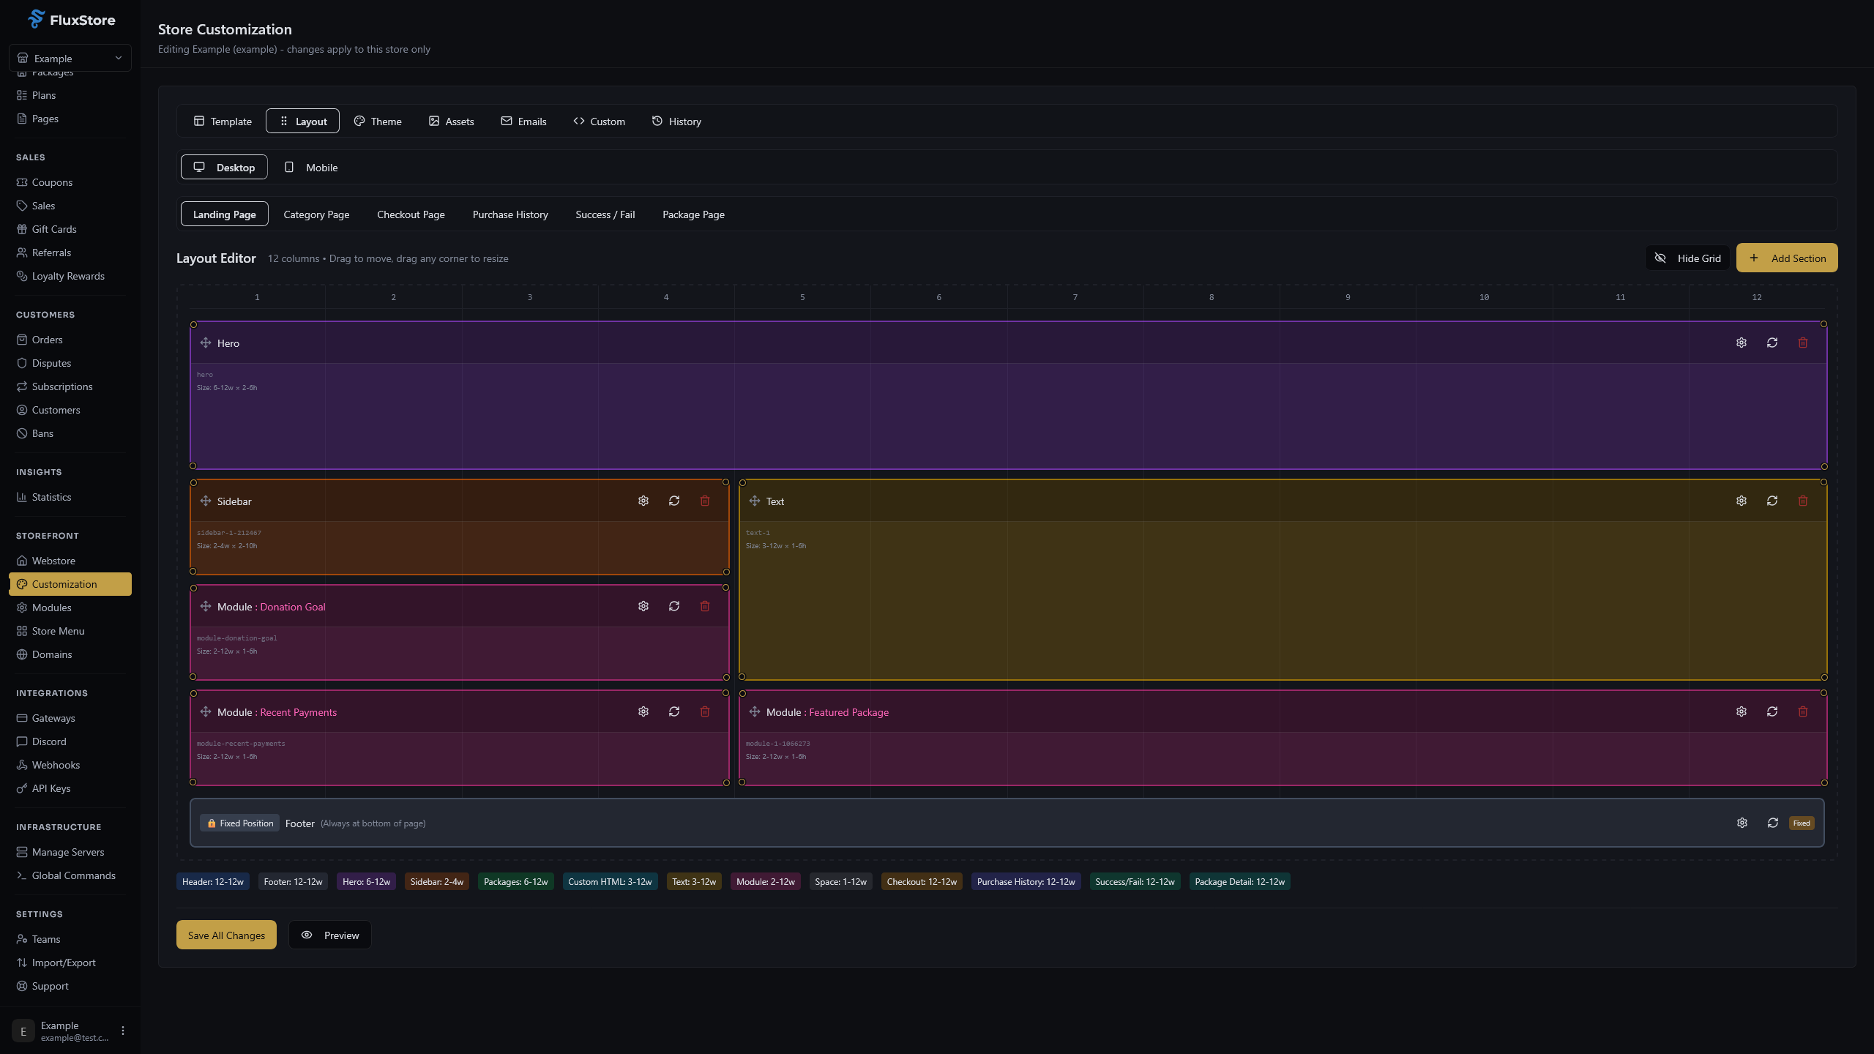This screenshot has height=1054, width=1874.
Task: Select Checkout Page layout
Action: tap(411, 214)
